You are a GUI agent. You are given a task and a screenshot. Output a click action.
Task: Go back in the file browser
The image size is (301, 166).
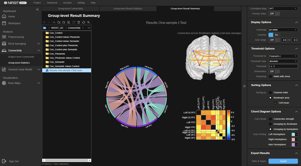tap(44, 22)
